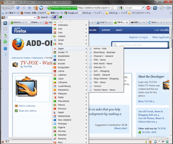Viewport: 173px width, 144px height.
Task: Click the Log in link
Action: [x=144, y=37]
